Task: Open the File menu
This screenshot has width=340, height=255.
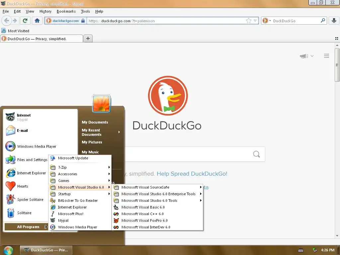Action: [x=6, y=11]
